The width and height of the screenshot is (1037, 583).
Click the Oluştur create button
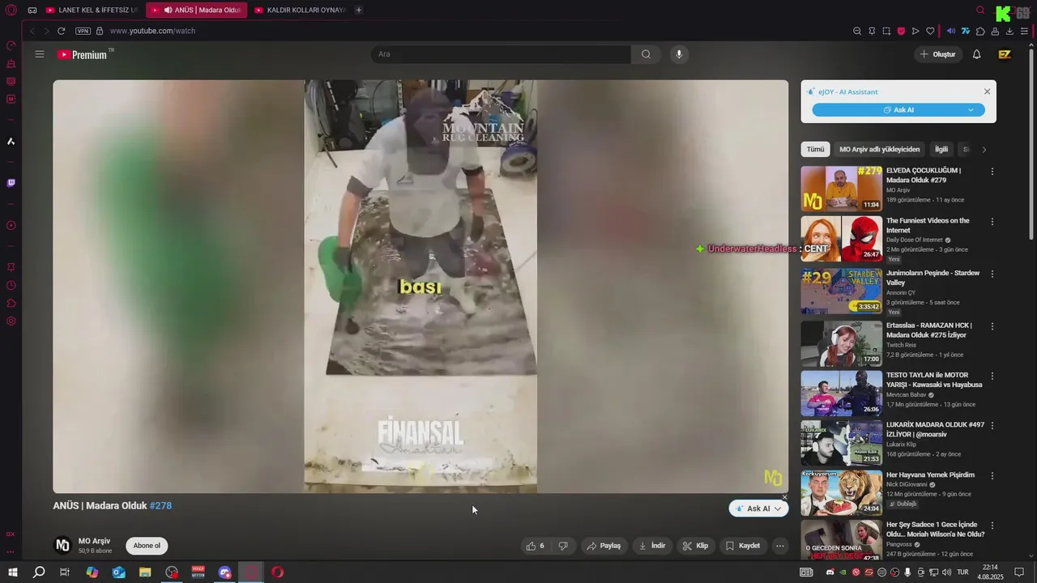[937, 54]
